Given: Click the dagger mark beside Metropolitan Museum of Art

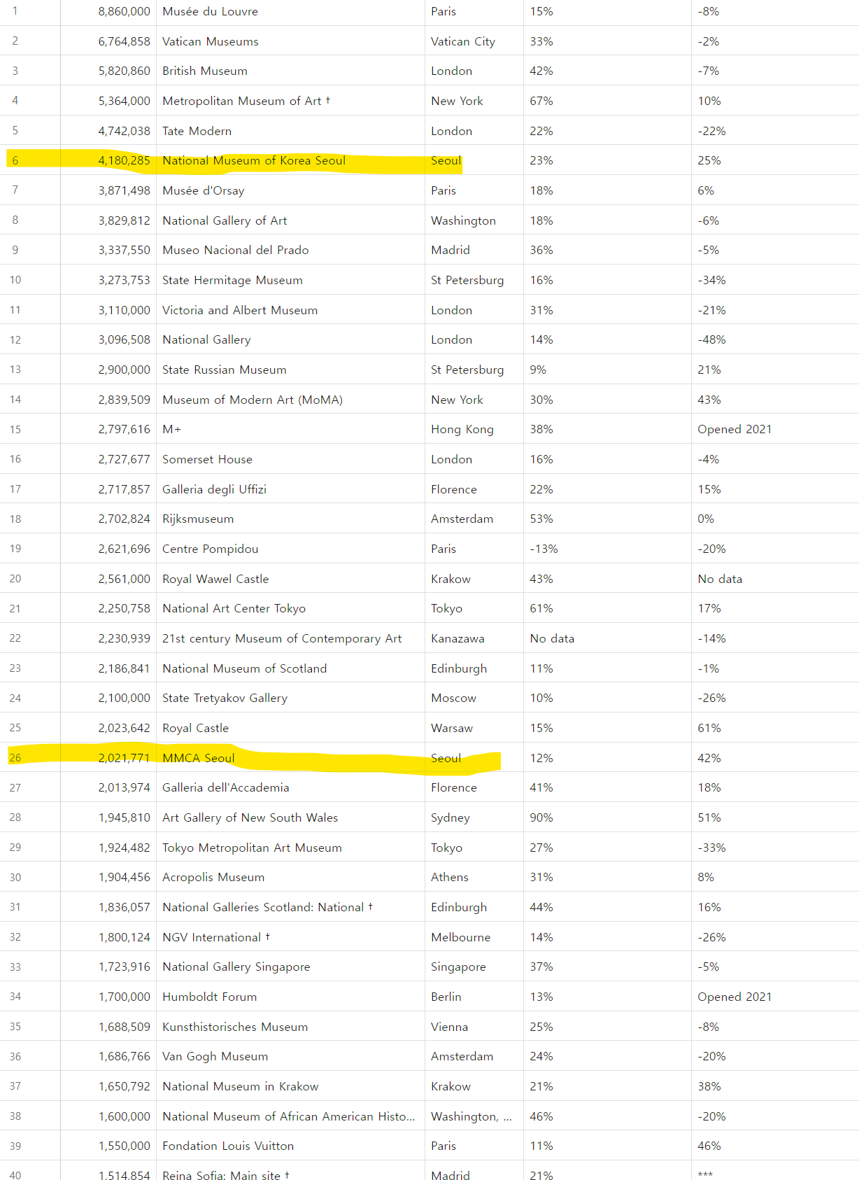Looking at the screenshot, I should 327,100.
